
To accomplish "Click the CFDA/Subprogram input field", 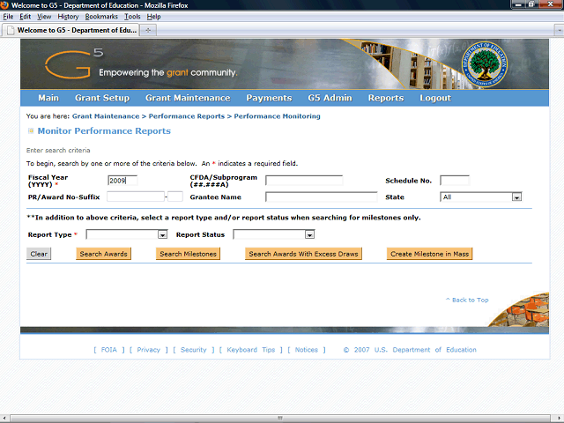I will [x=304, y=181].
